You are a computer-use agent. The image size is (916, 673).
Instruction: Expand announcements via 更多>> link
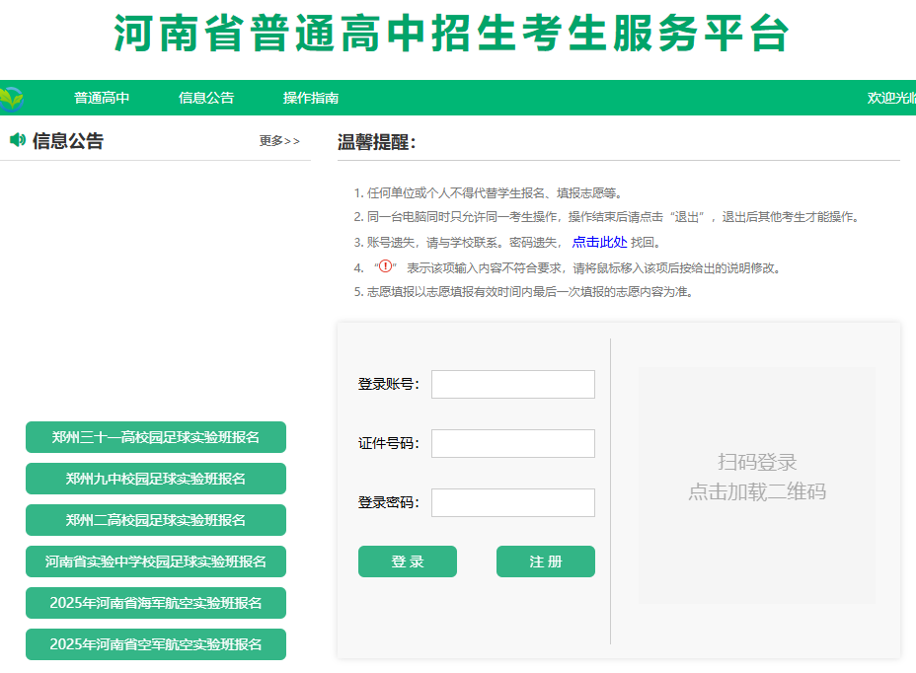point(279,141)
